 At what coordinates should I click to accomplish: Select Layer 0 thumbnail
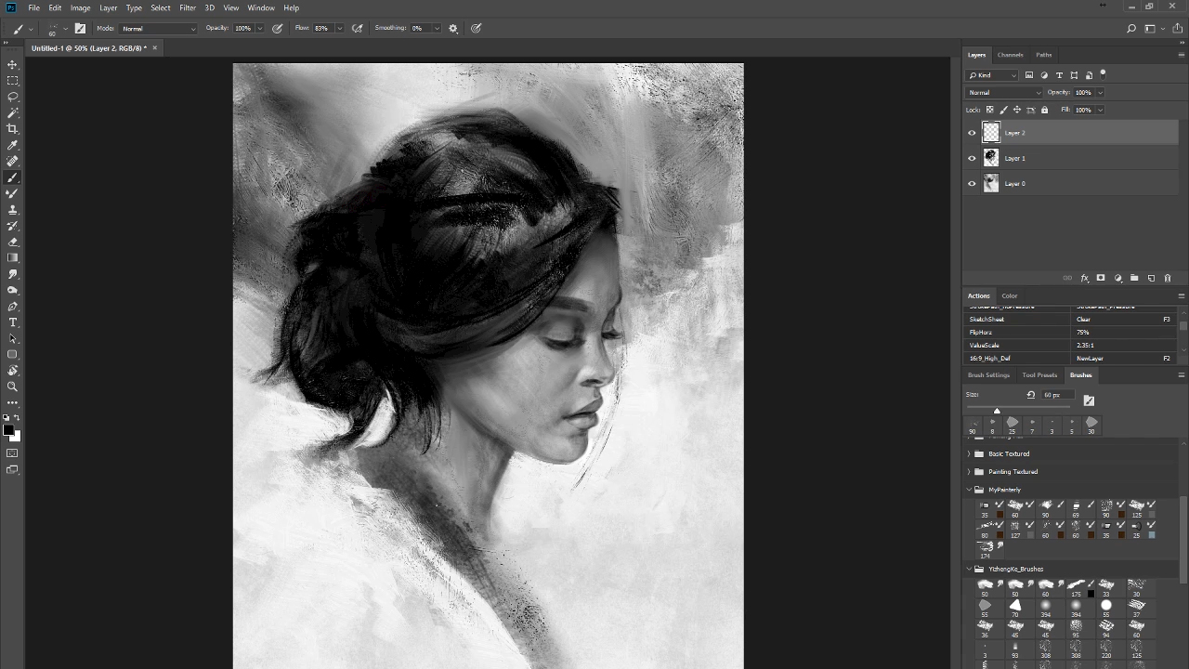tap(991, 183)
